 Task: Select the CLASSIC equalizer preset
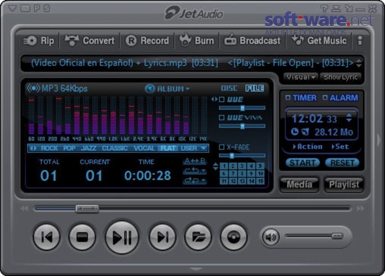(x=115, y=148)
